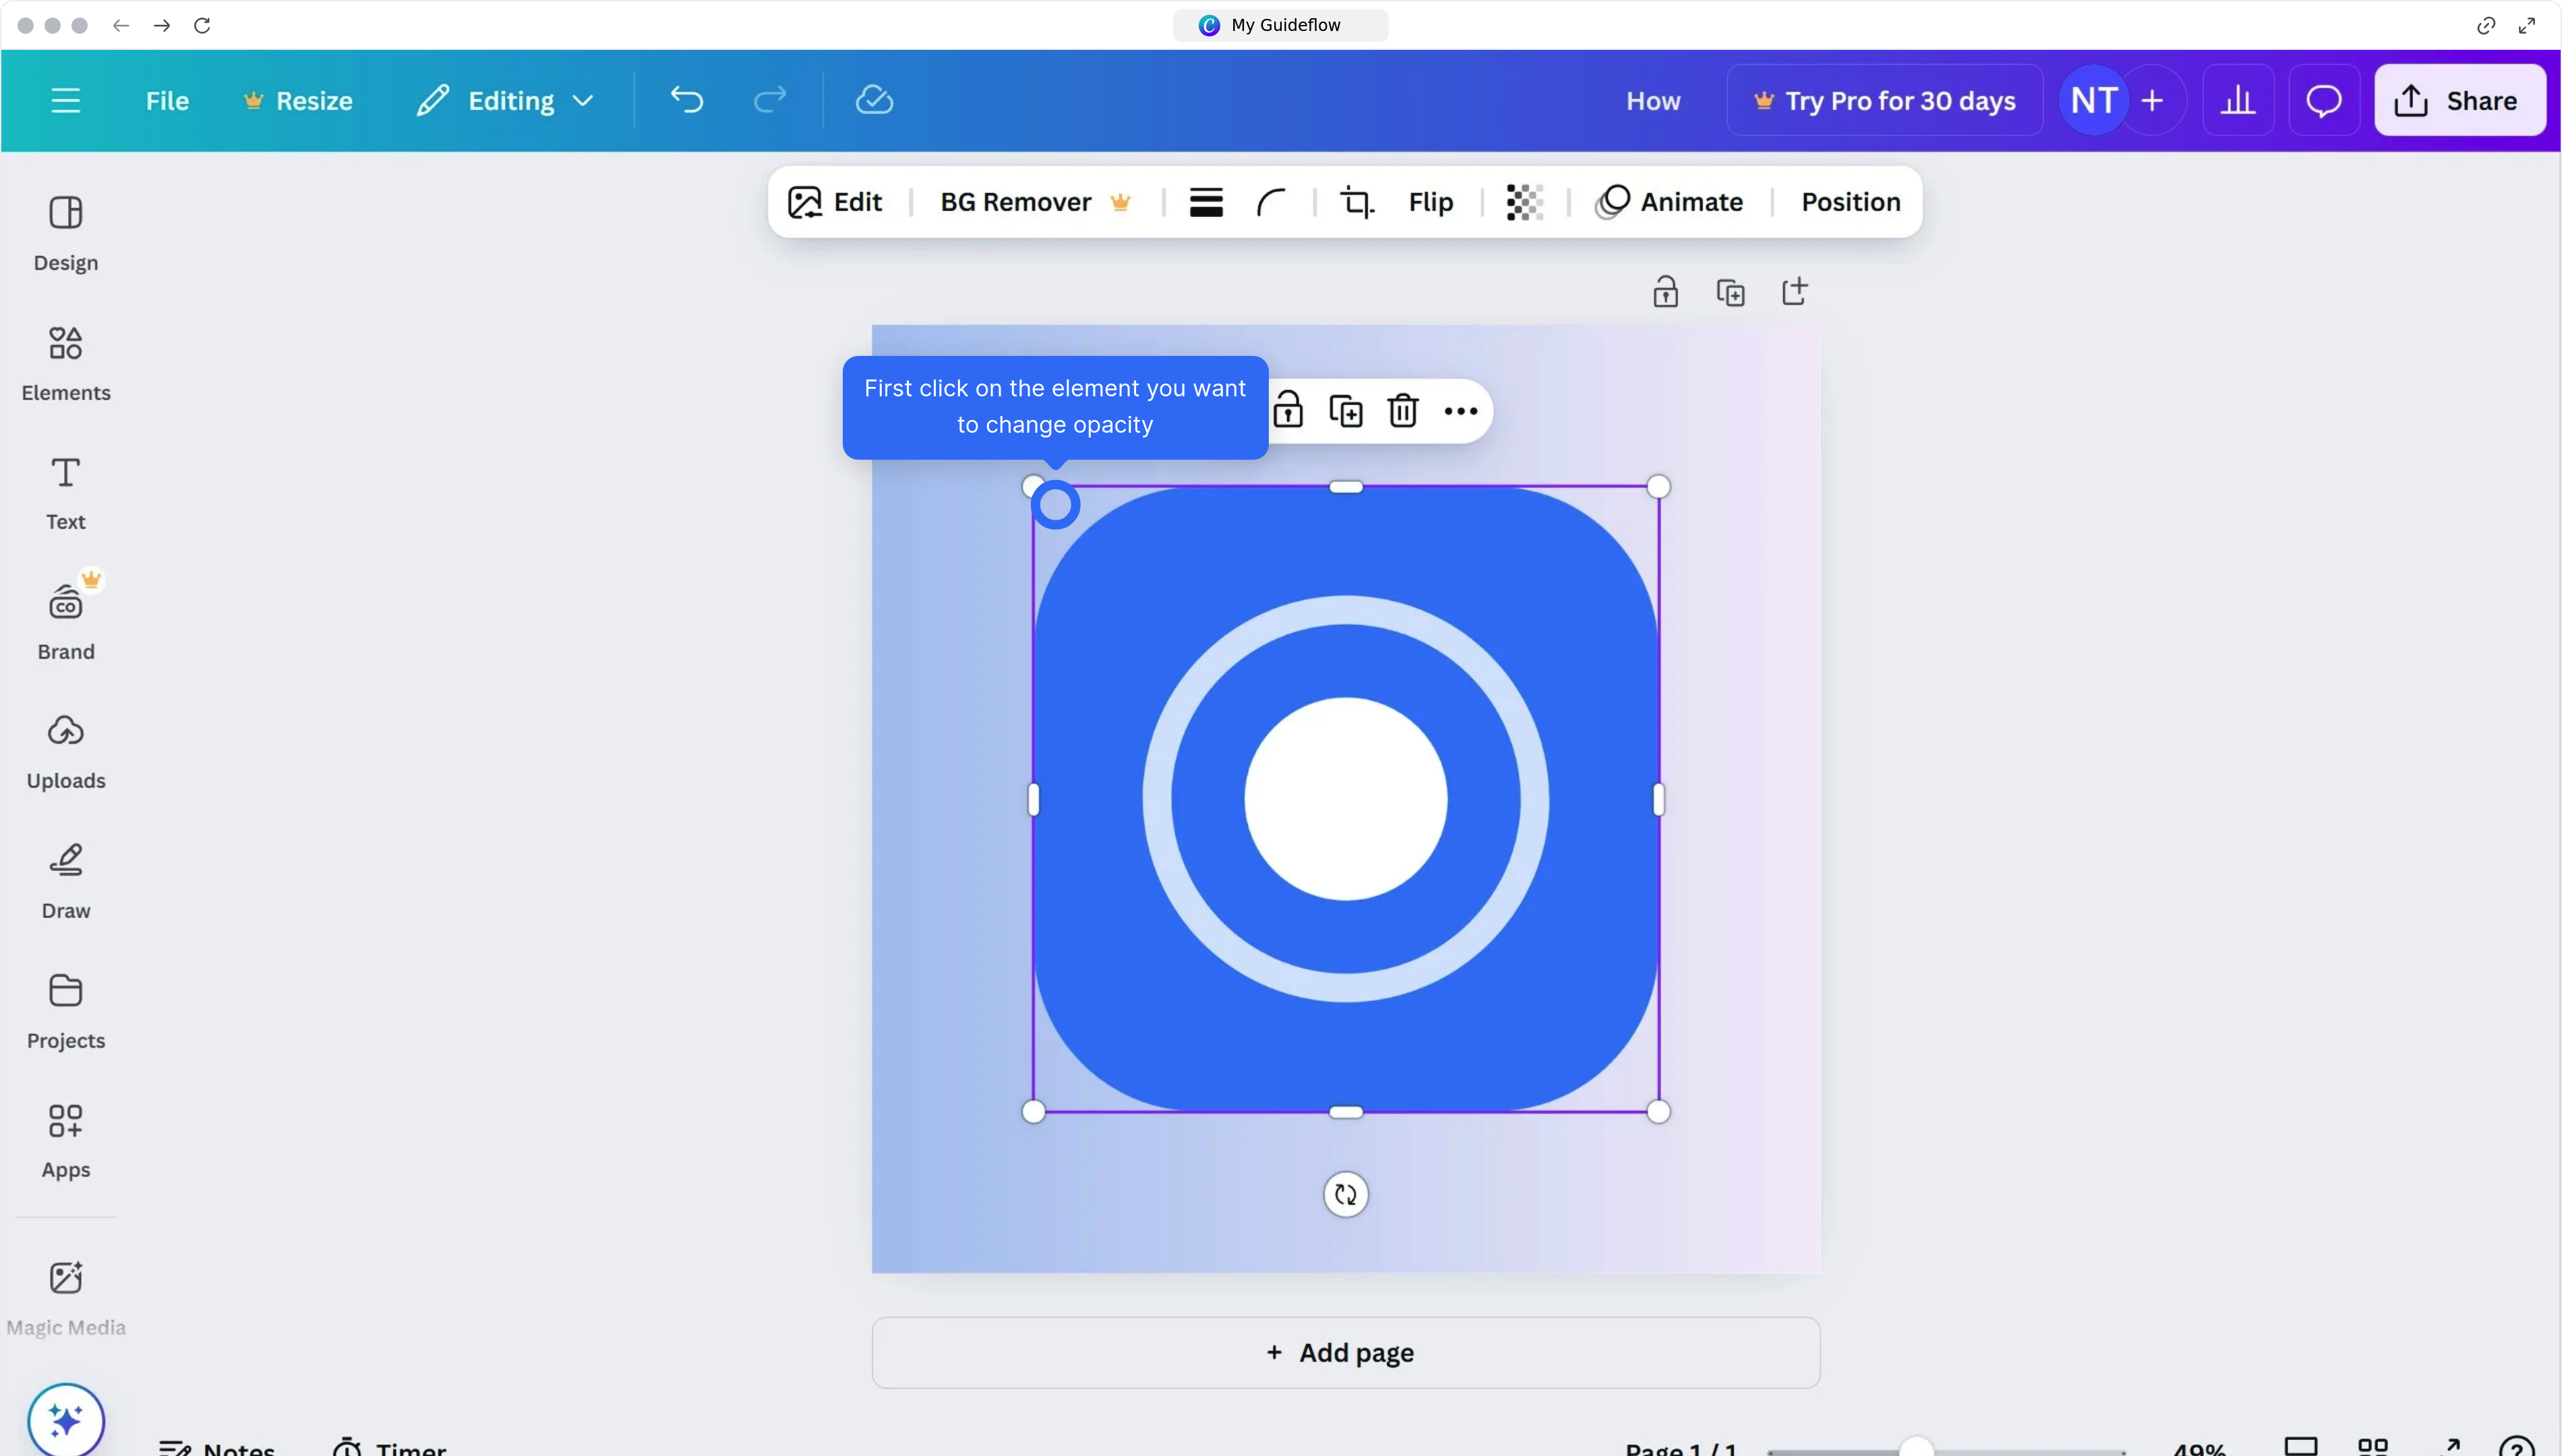Image resolution: width=2562 pixels, height=1456 pixels.
Task: Delete the selected element via trash icon
Action: pyautogui.click(x=1403, y=410)
